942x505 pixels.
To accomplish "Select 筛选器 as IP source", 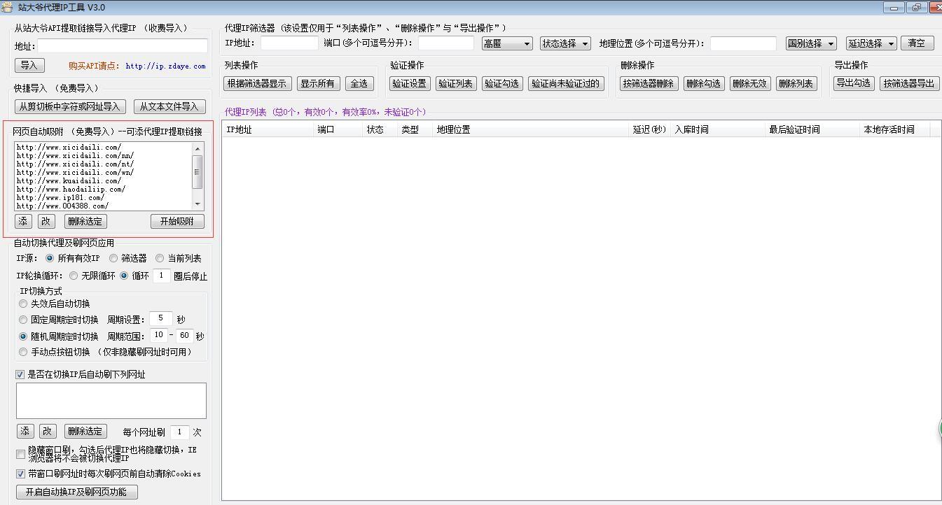I will (x=113, y=258).
